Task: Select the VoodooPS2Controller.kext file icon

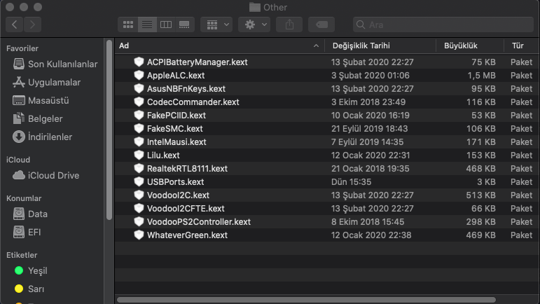Action: tap(139, 222)
